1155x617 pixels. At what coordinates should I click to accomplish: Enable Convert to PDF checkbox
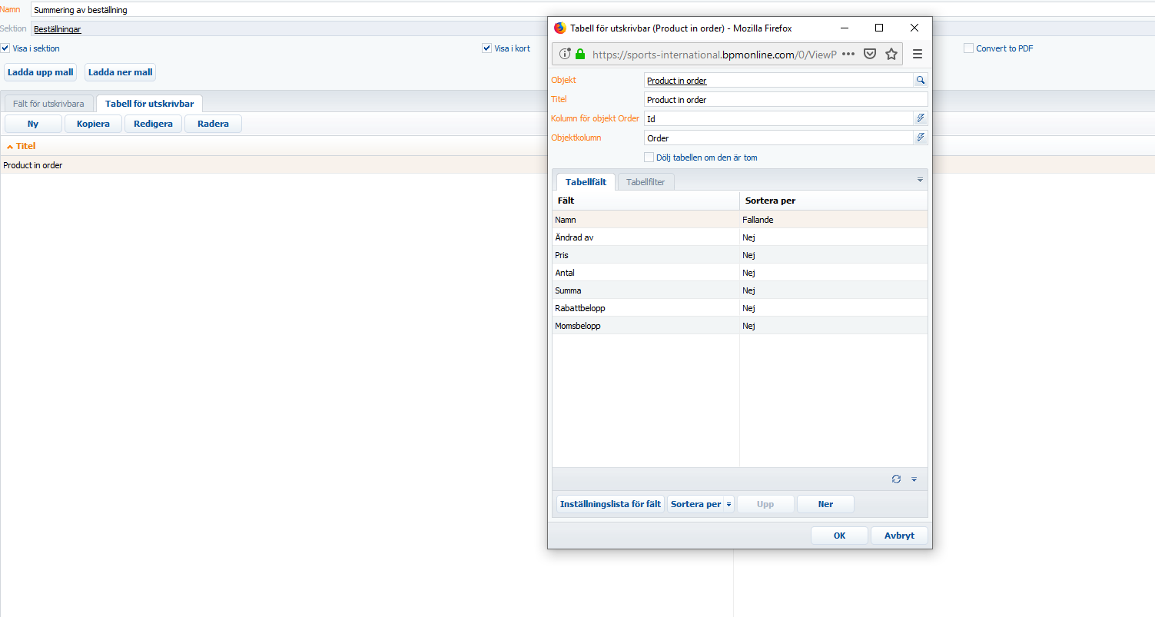click(x=968, y=48)
